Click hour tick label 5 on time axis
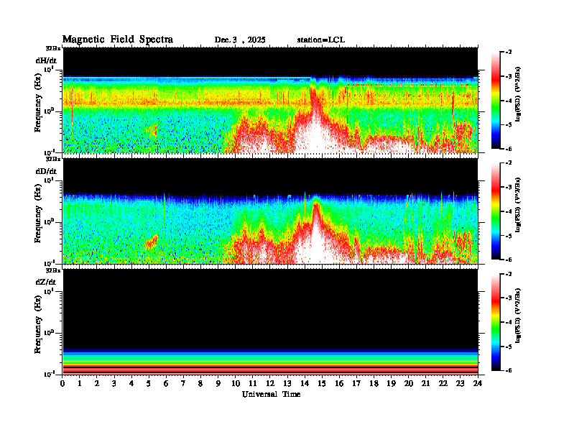This screenshot has width=569, height=440. tap(149, 383)
